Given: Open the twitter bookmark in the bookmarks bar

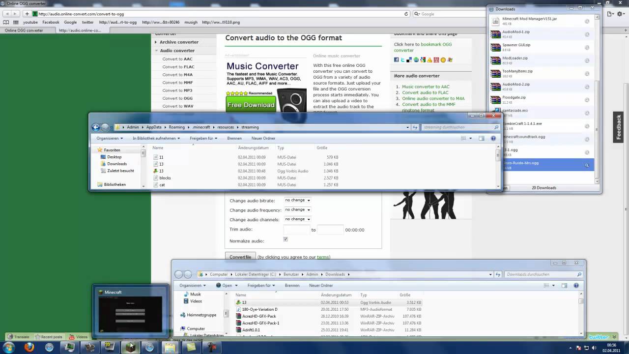Looking at the screenshot, I should (x=88, y=22).
